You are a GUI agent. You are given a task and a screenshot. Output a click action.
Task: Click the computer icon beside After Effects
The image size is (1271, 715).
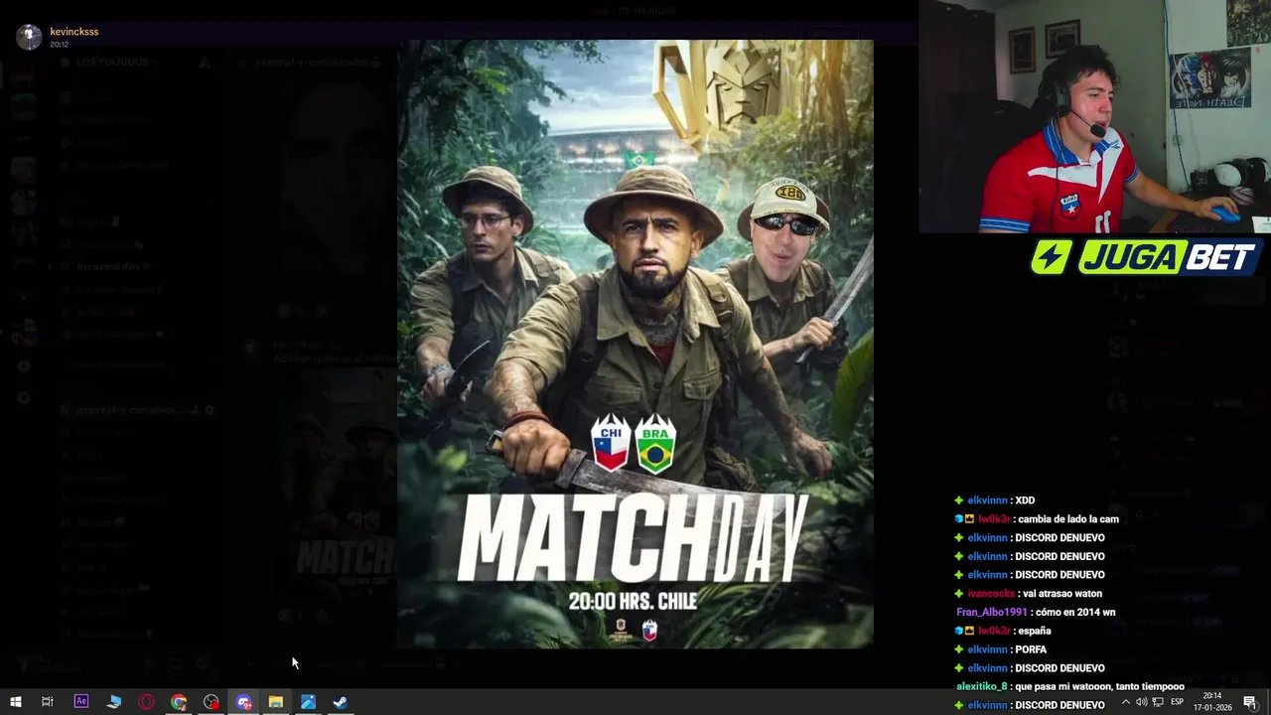[x=114, y=702]
